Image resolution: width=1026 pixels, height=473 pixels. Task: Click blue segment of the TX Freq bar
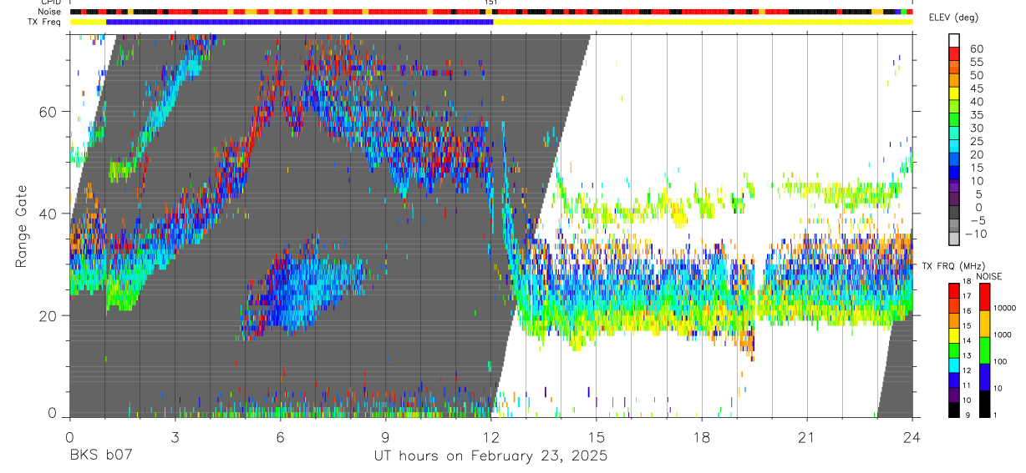pos(299,22)
